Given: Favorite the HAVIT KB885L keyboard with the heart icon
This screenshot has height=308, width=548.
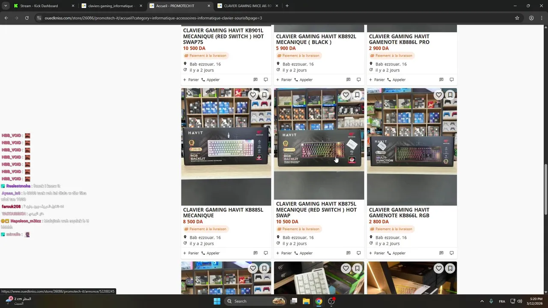Looking at the screenshot, I should [253, 95].
